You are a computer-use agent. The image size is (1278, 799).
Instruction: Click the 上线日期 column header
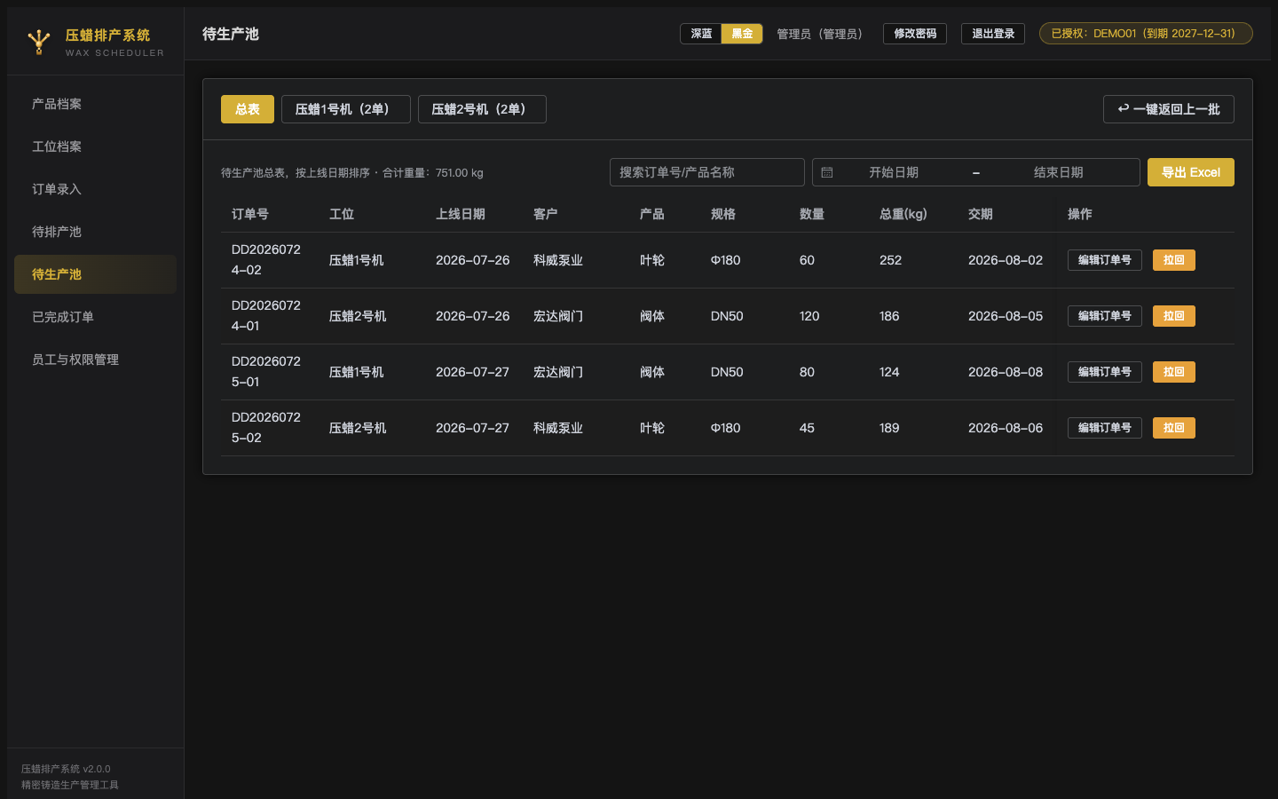click(x=461, y=214)
